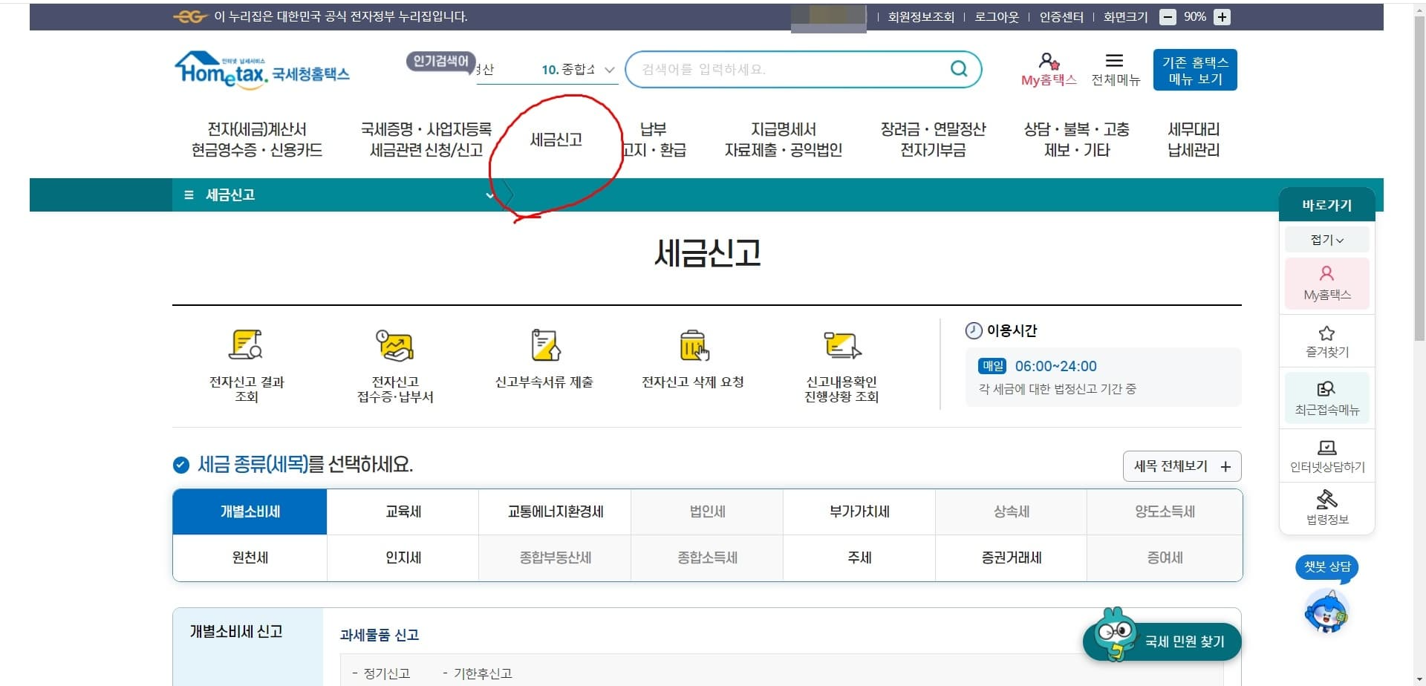1426x686 pixels.
Task: Switch to 부가가치세 tax tab
Action: pos(859,512)
